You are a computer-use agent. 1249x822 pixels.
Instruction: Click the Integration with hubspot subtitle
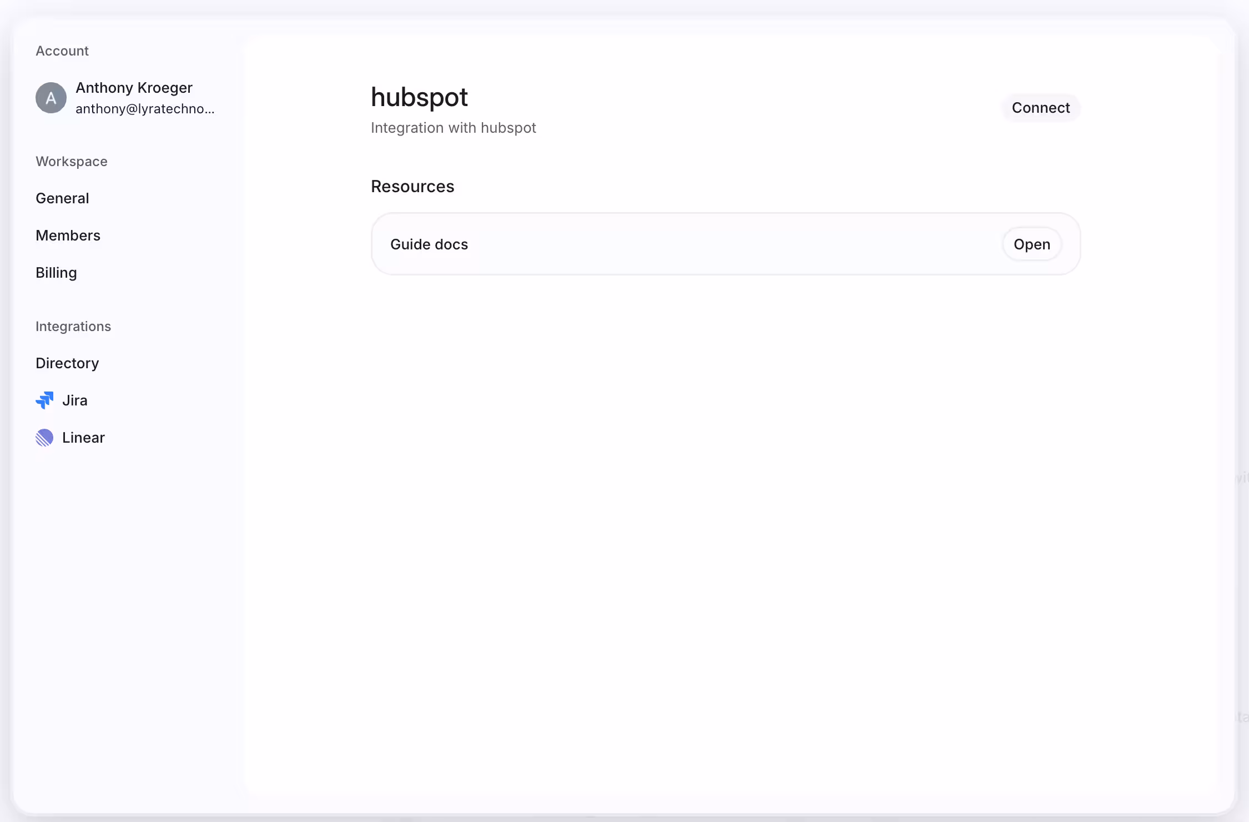(453, 128)
